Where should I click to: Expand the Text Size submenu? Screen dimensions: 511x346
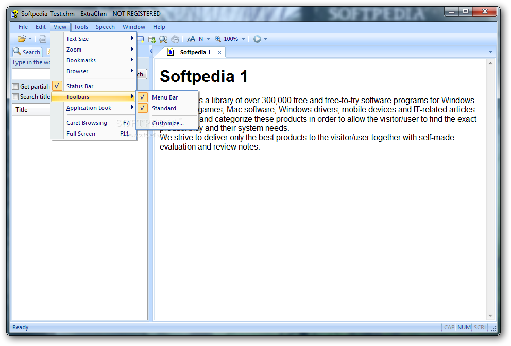[x=93, y=39]
